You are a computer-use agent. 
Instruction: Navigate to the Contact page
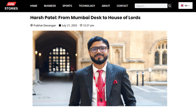pos(122,6)
